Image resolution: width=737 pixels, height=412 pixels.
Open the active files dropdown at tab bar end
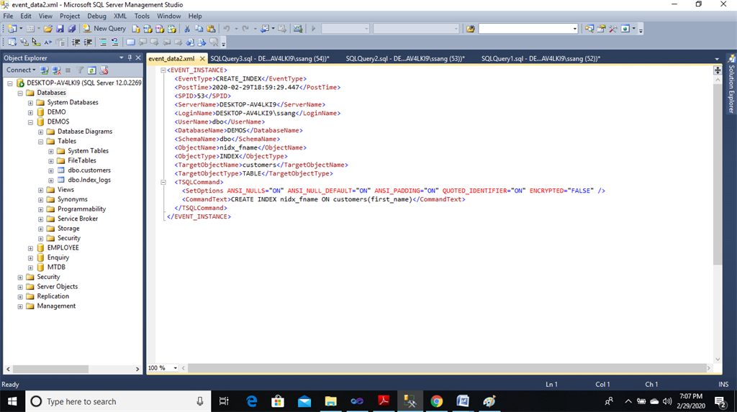click(x=717, y=59)
